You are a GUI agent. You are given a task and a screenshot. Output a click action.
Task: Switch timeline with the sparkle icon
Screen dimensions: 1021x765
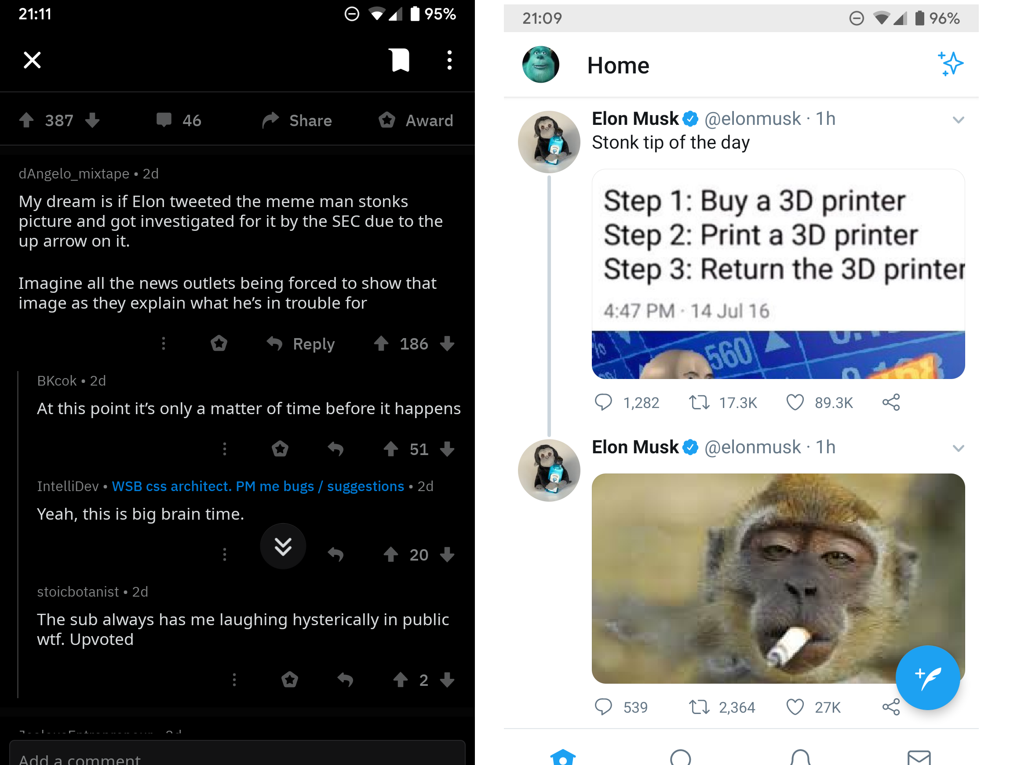tap(950, 64)
